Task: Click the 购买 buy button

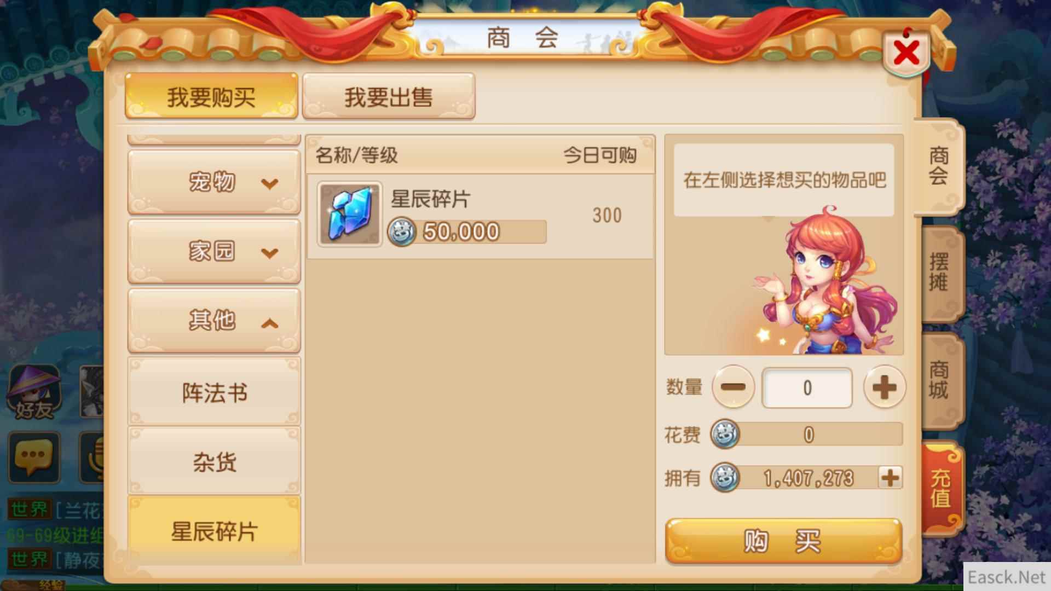Action: click(783, 541)
